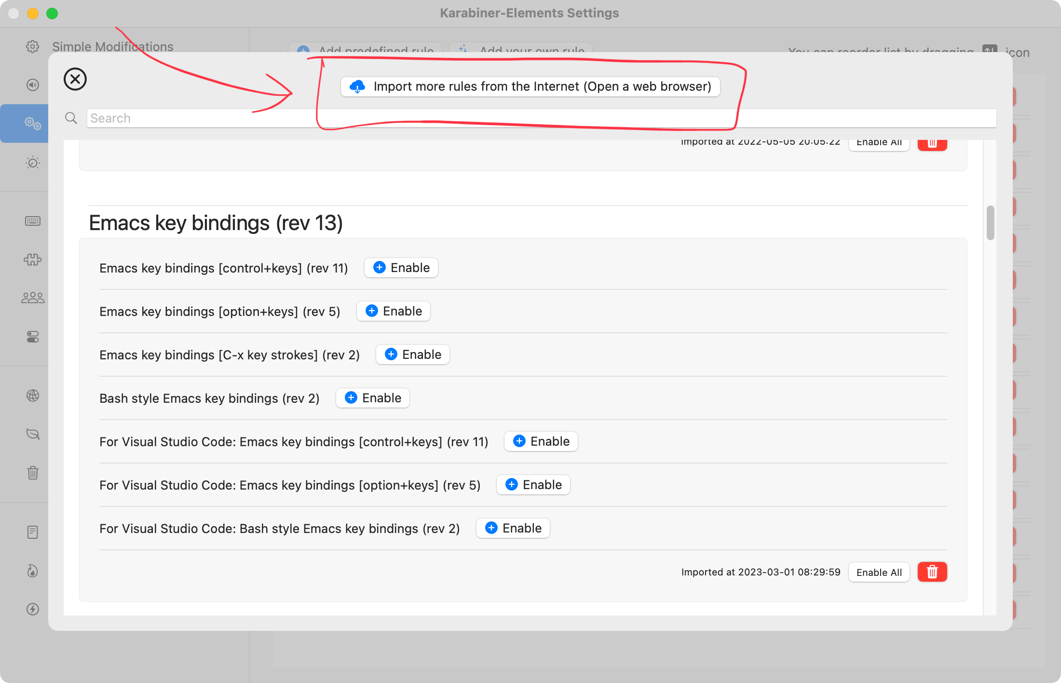Screen dimensions: 1061x683
Task: Open the Devices keyboard sidebar icon
Action: 33,221
